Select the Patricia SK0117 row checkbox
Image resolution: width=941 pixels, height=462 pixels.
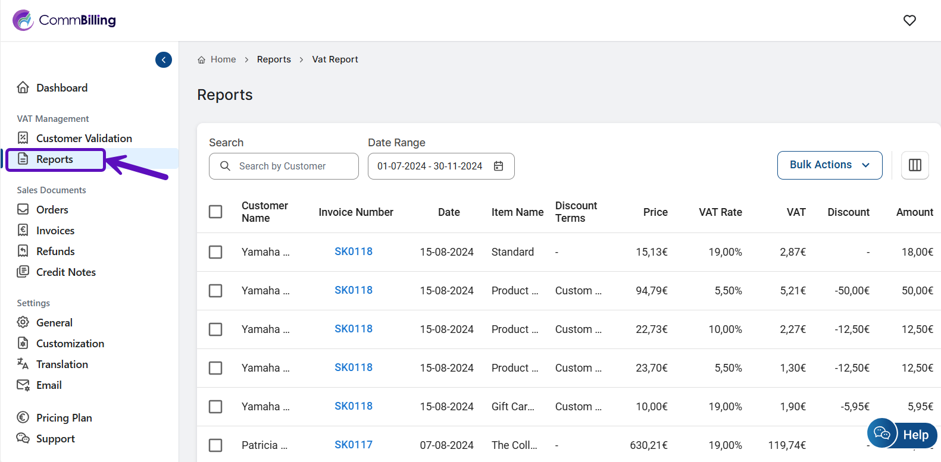pyautogui.click(x=215, y=445)
